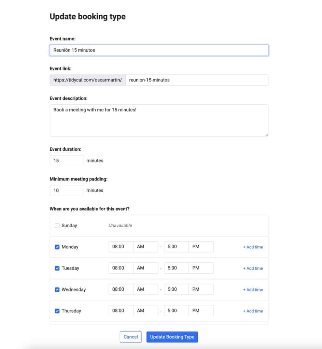Click Add time link for Thursday
Viewport: 322px width, 349px height.
(253, 311)
